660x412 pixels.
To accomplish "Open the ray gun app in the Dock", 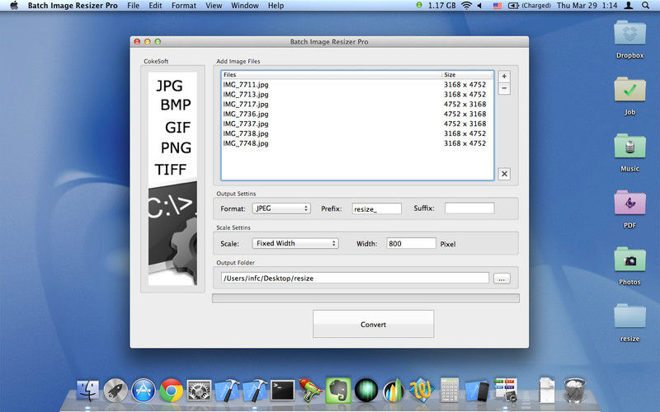I will coord(310,390).
